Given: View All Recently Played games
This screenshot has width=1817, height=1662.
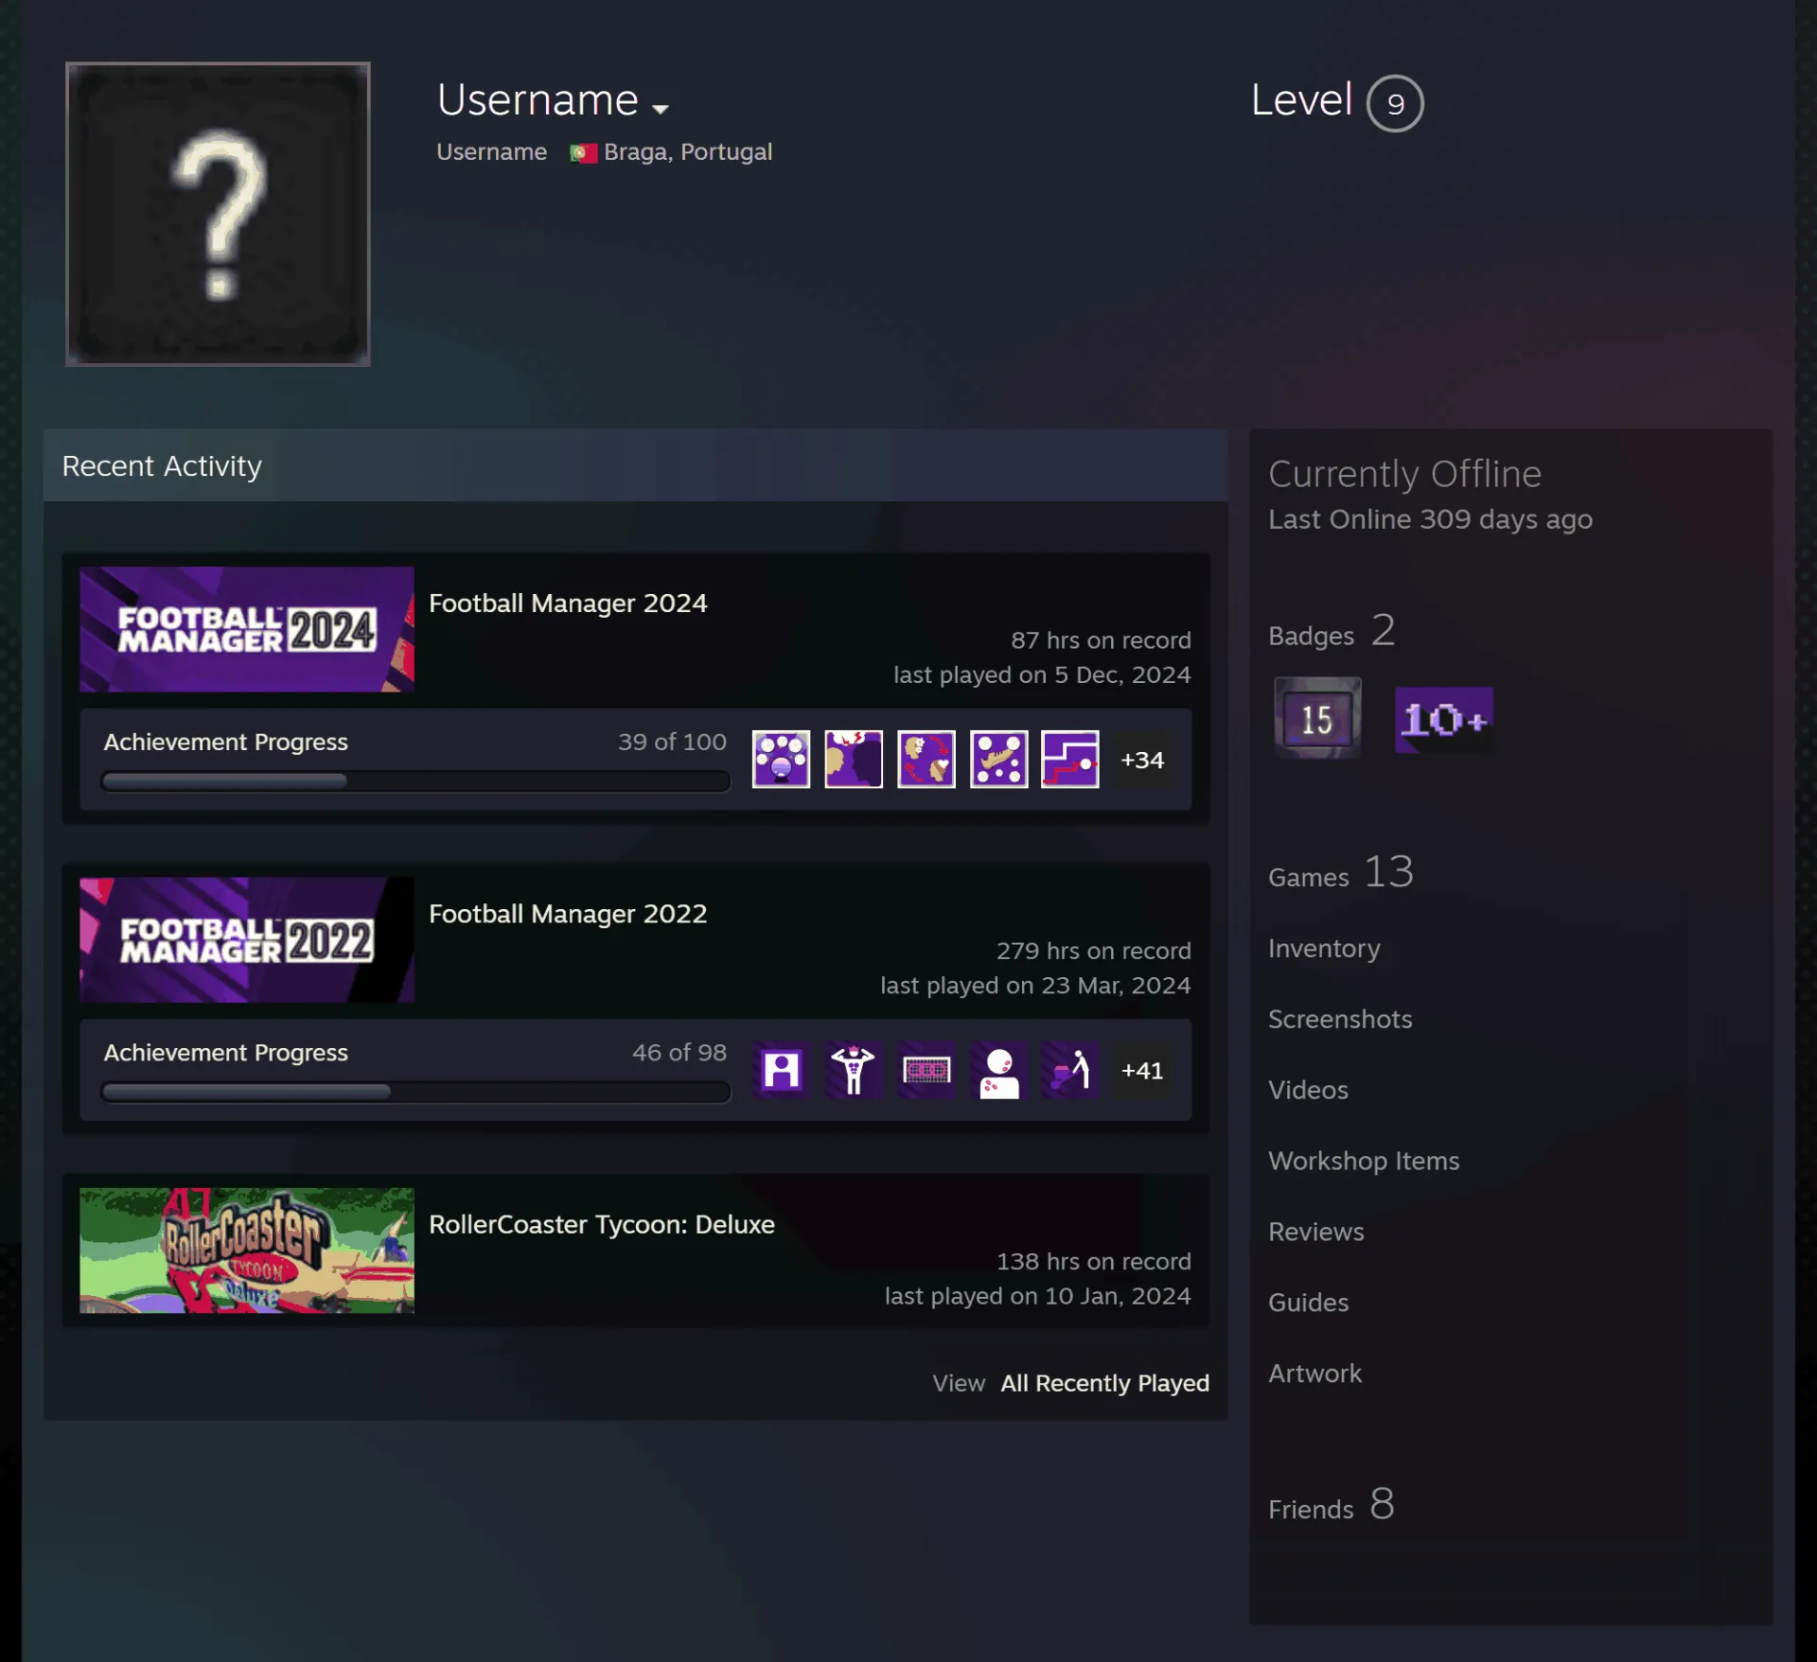Looking at the screenshot, I should [x=1104, y=1383].
